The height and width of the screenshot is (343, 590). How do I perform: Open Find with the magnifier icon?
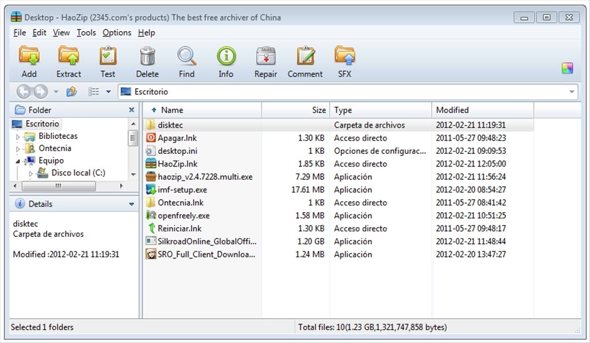pyautogui.click(x=187, y=56)
